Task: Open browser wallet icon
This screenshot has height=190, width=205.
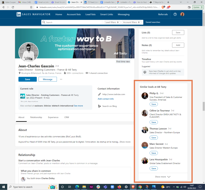Action: tap(189, 7)
